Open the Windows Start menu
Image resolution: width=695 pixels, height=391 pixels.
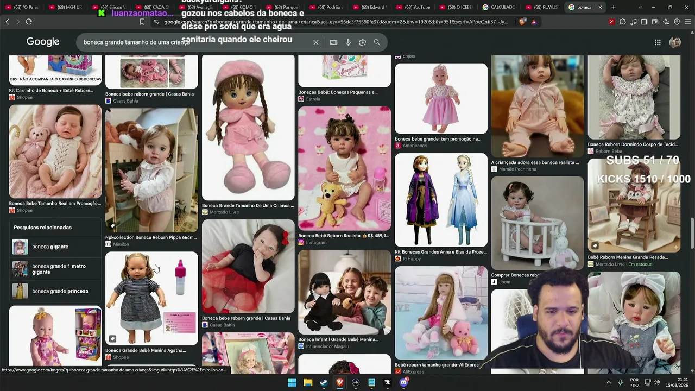292,382
